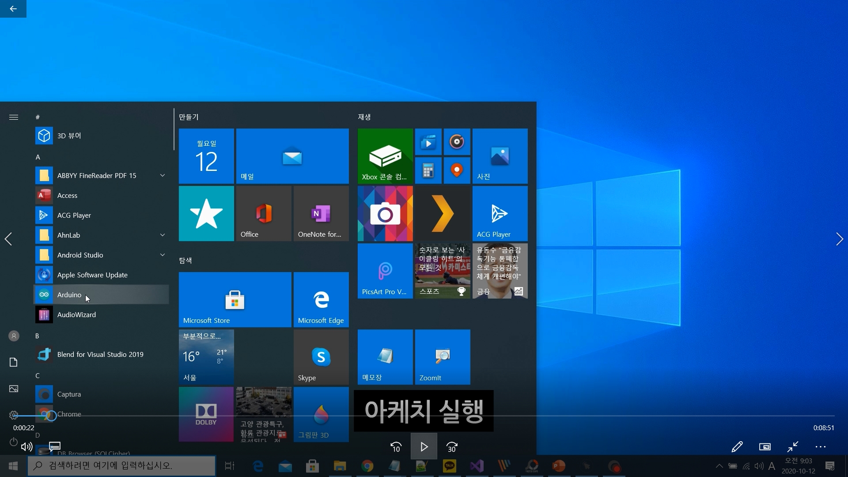The image size is (848, 477).
Task: Expand ABBYY FineReader PDF 15 folder
Action: [x=163, y=175]
